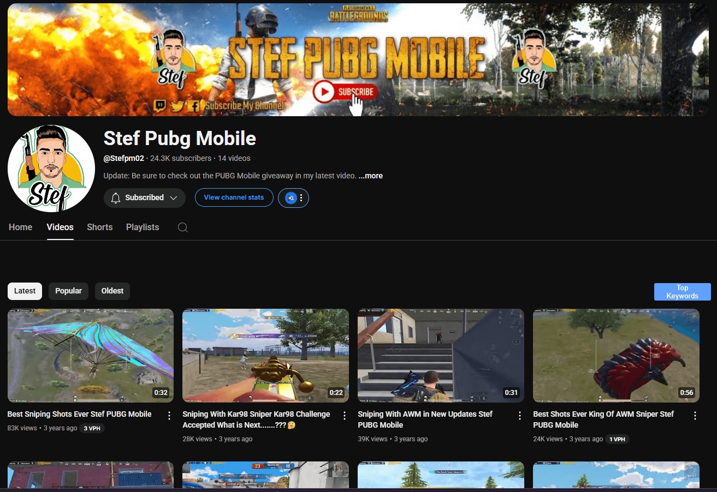Open the Top Keywords button
This screenshot has height=492, width=717.
[683, 292]
